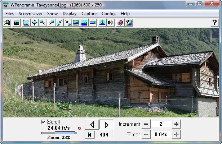Open an image file from the toolbar
The image size is (222, 144).
[7, 23]
